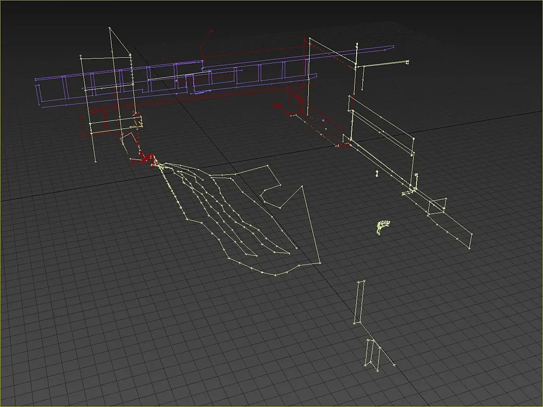Select the tall thin yellow rectangle spline
The image size is (543, 407).
[359, 302]
